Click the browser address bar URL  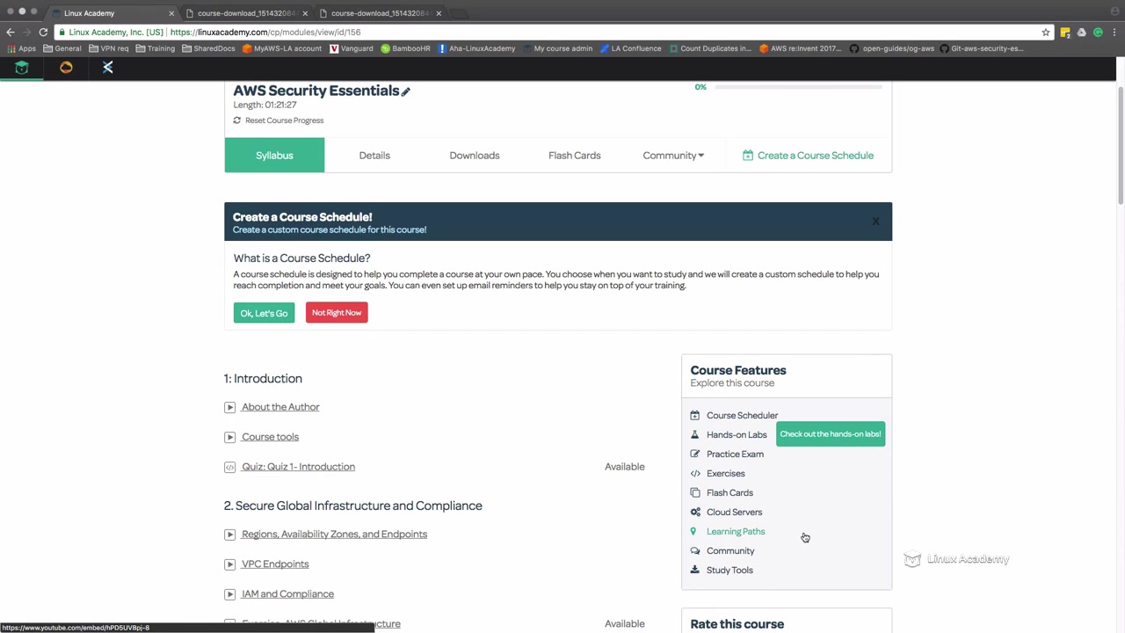point(265,33)
